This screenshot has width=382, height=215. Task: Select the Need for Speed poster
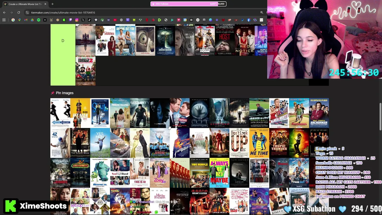coord(180,143)
